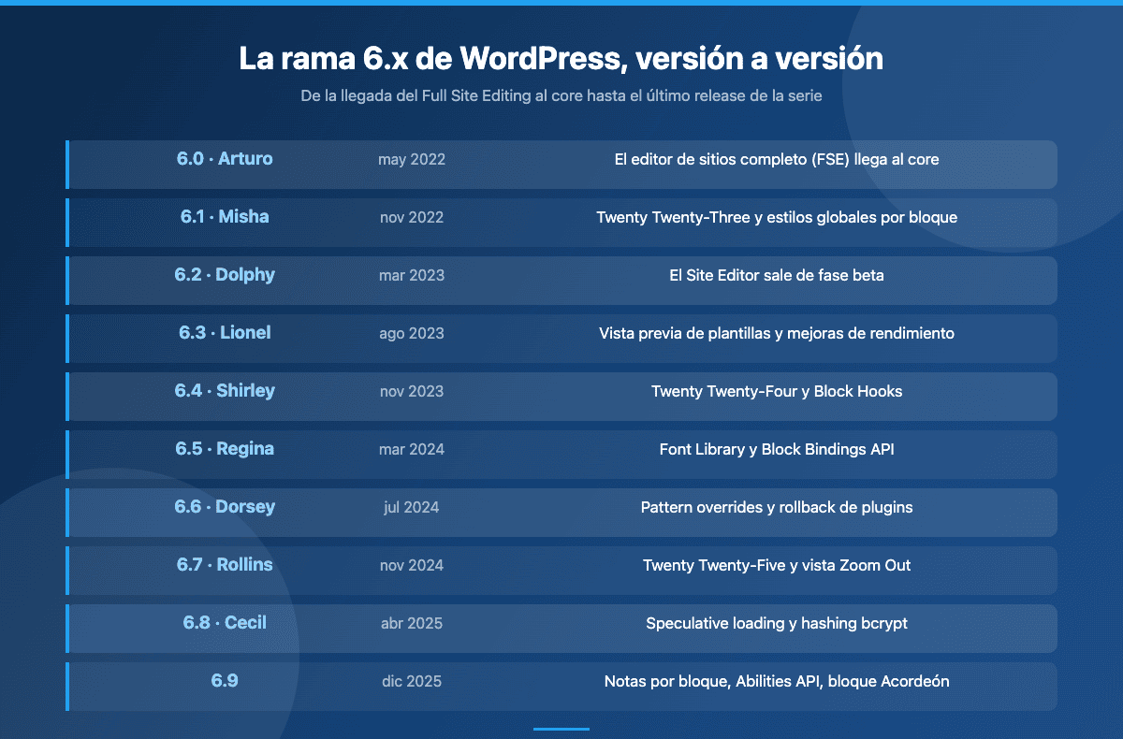Click 'Speculative loading y hashing bcrypt'
1123x739 pixels.
pos(777,624)
